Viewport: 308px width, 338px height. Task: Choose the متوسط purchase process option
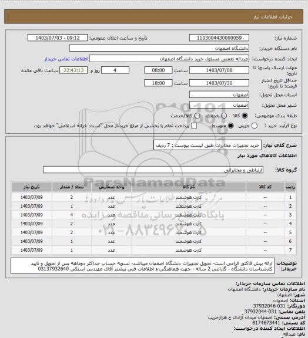coord(230,126)
